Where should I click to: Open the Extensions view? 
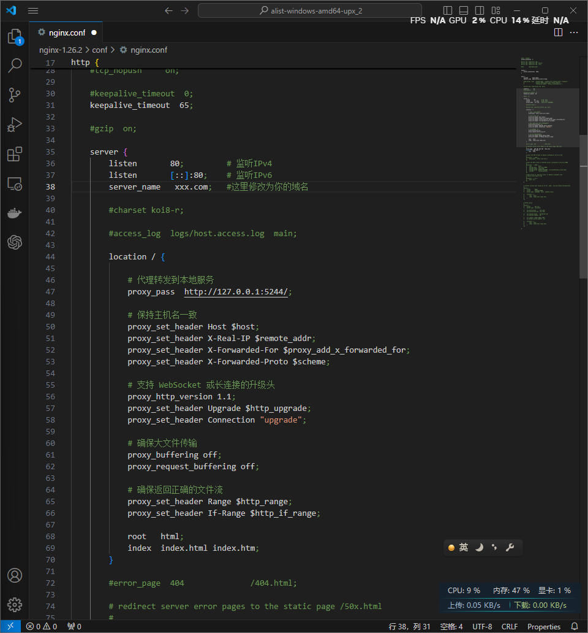pyautogui.click(x=15, y=154)
